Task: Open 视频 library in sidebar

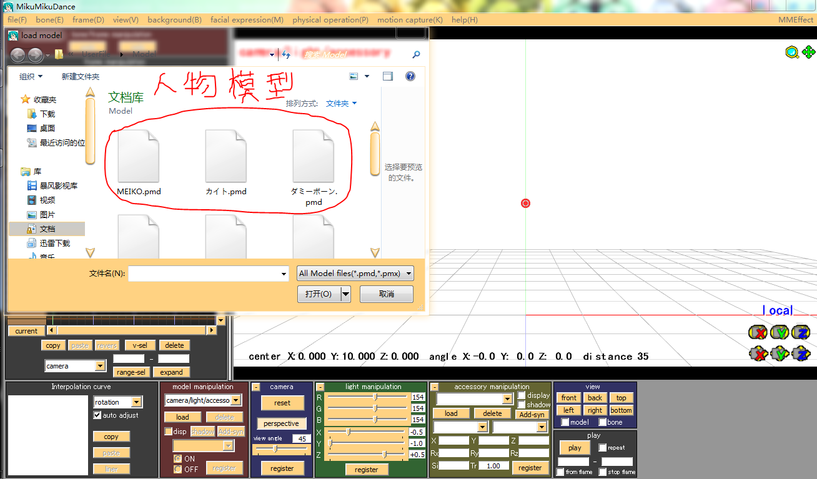Action: click(x=41, y=200)
